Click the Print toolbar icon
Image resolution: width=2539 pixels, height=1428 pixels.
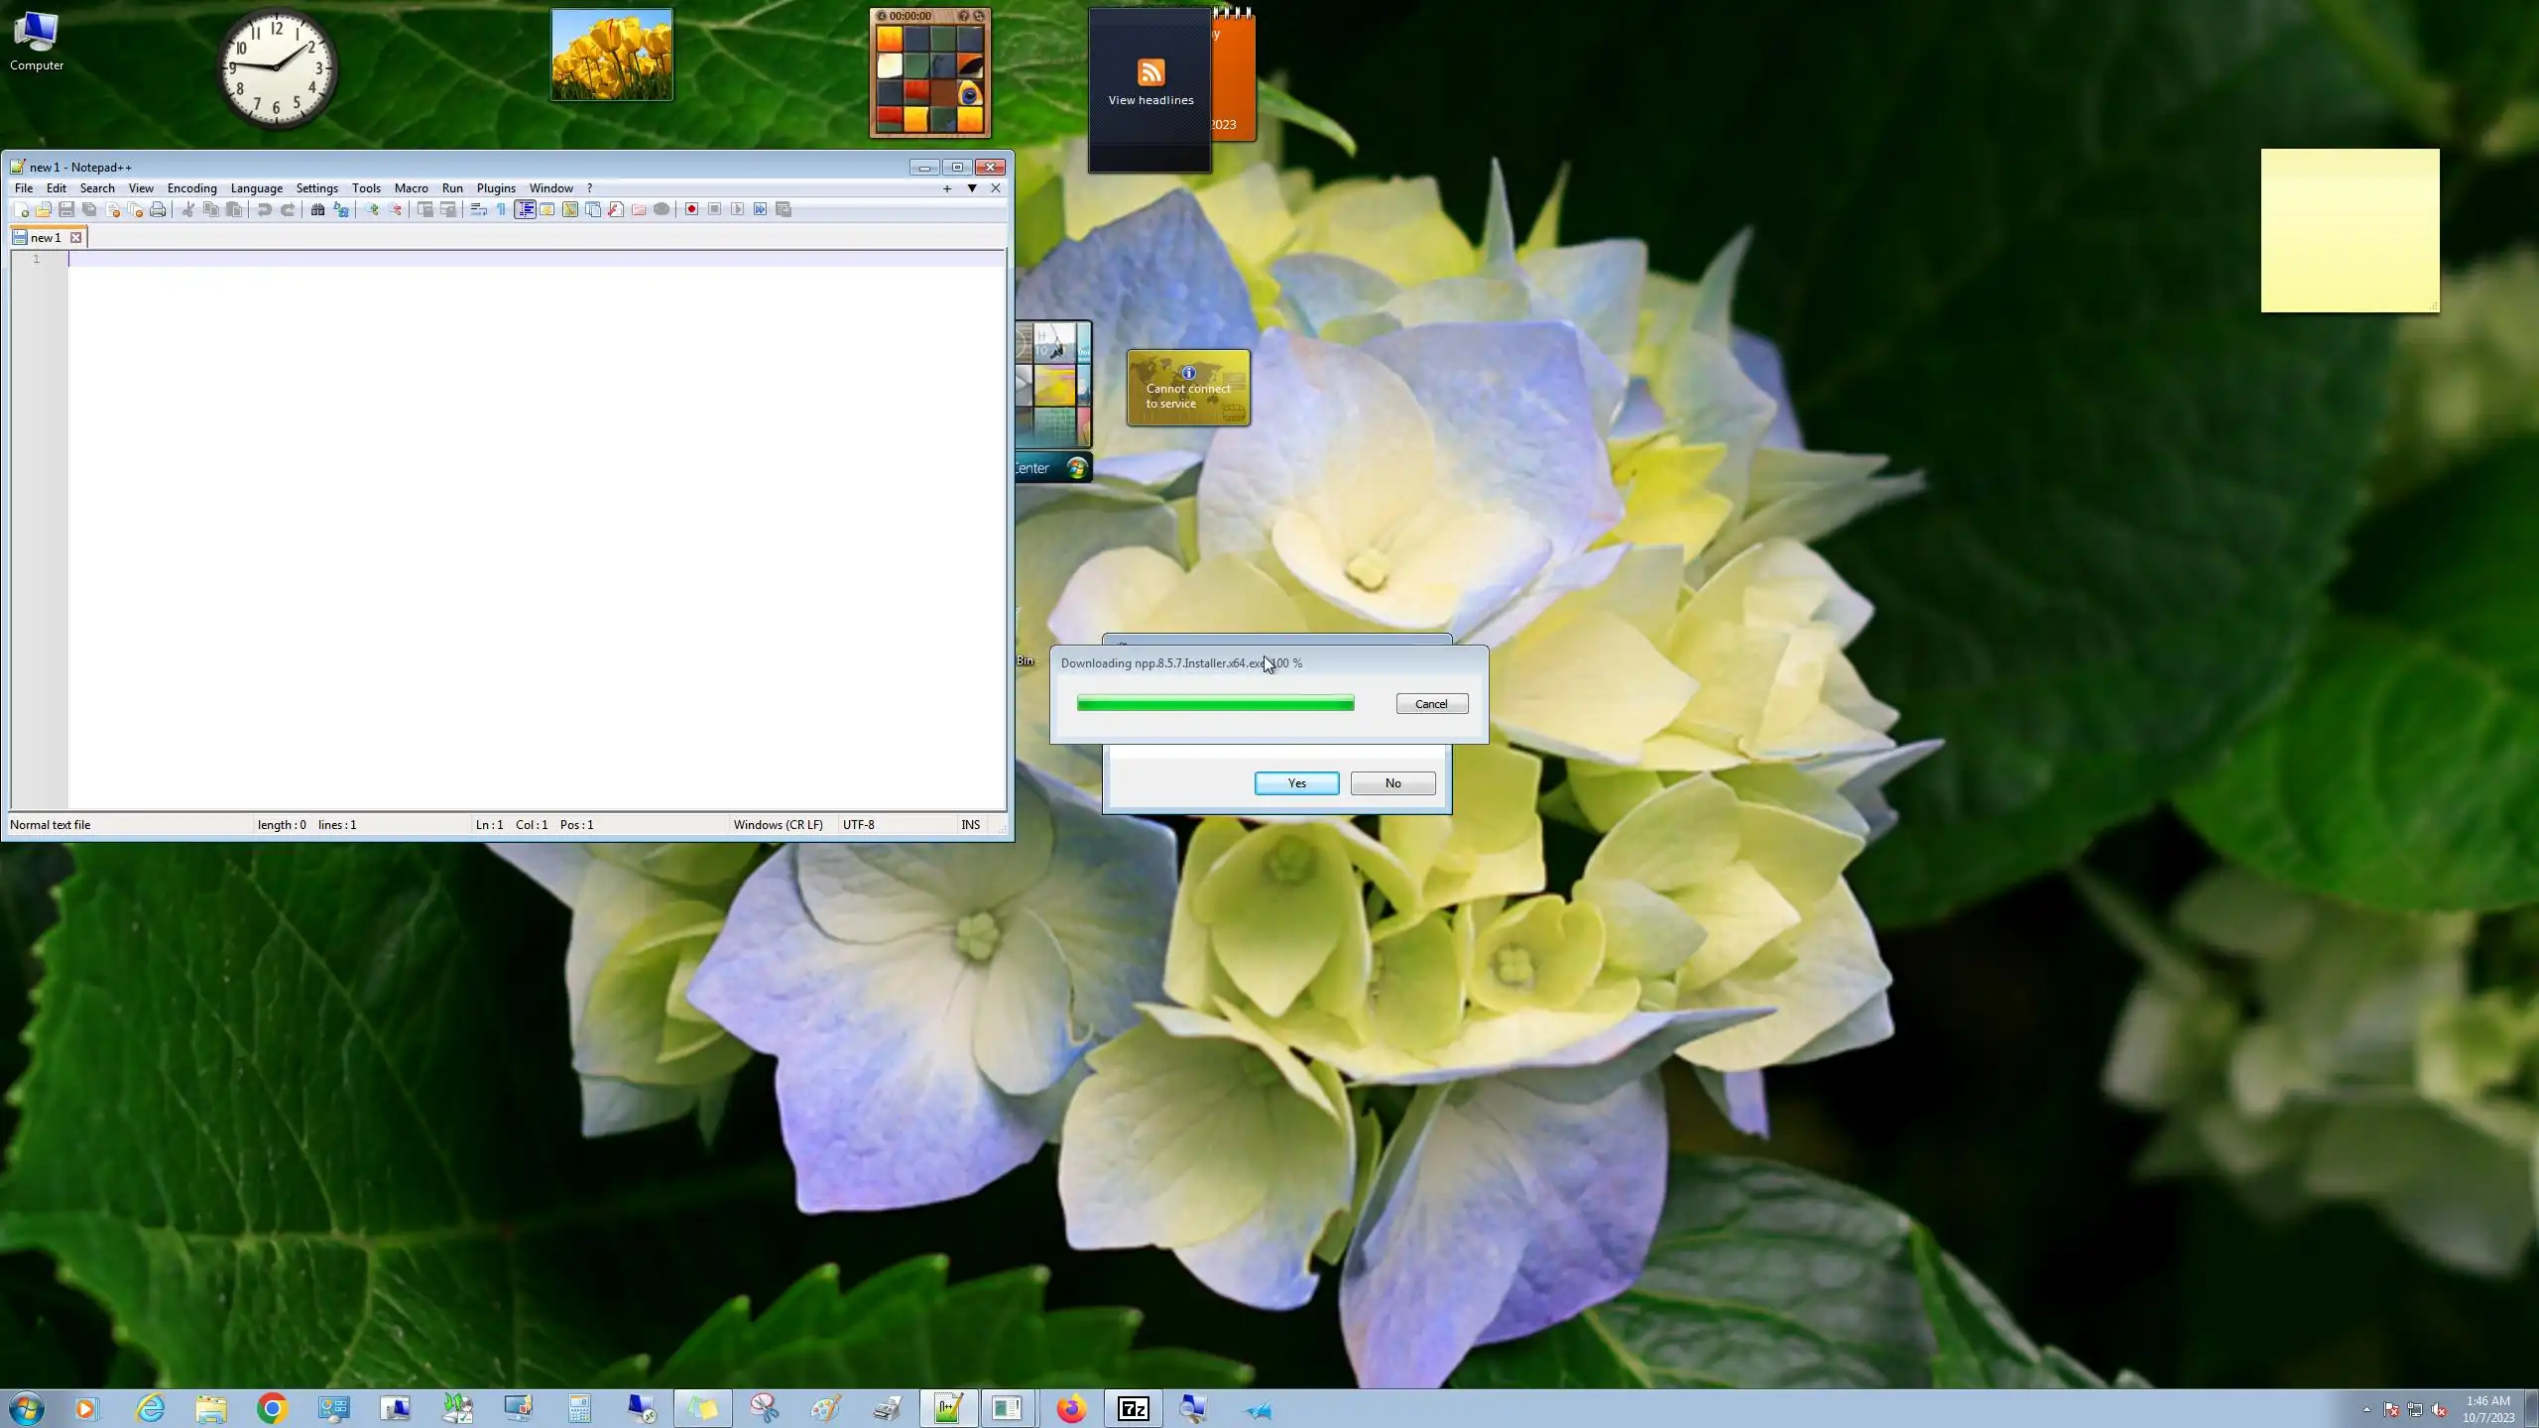pyautogui.click(x=158, y=209)
